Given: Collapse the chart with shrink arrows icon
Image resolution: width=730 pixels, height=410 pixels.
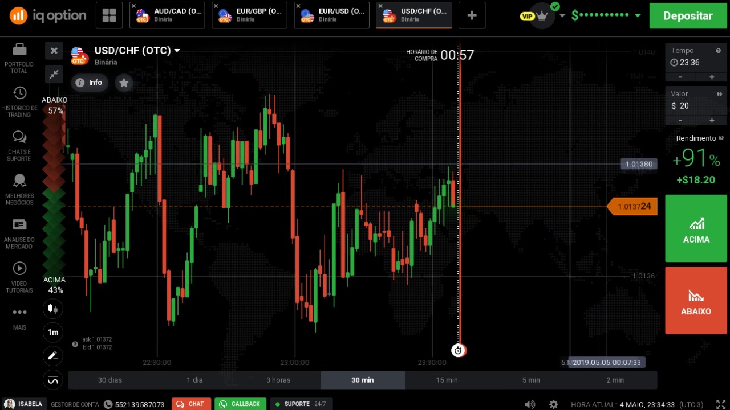Looking at the screenshot, I should point(54,74).
